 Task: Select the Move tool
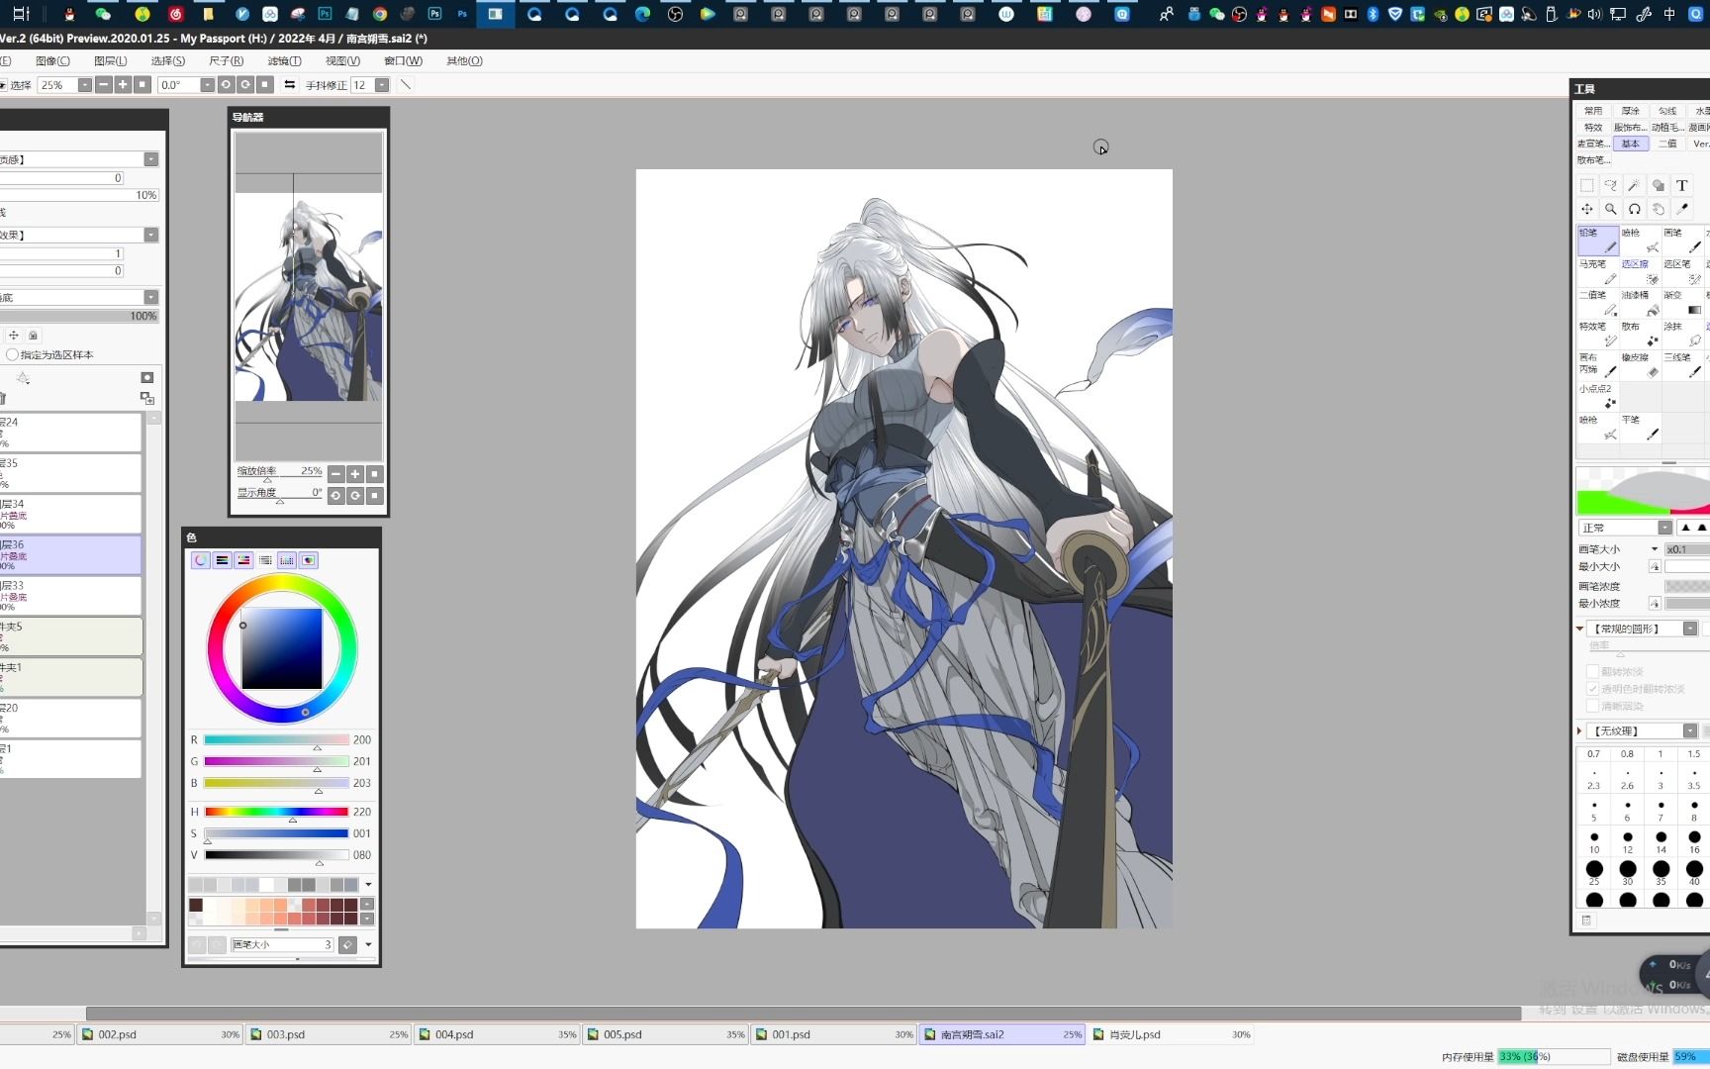(1587, 209)
